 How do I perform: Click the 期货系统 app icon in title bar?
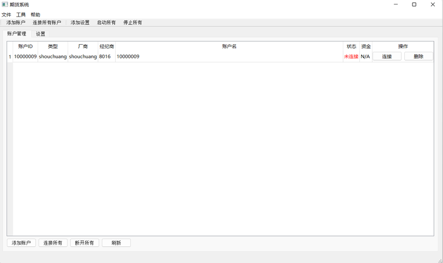(5, 4)
